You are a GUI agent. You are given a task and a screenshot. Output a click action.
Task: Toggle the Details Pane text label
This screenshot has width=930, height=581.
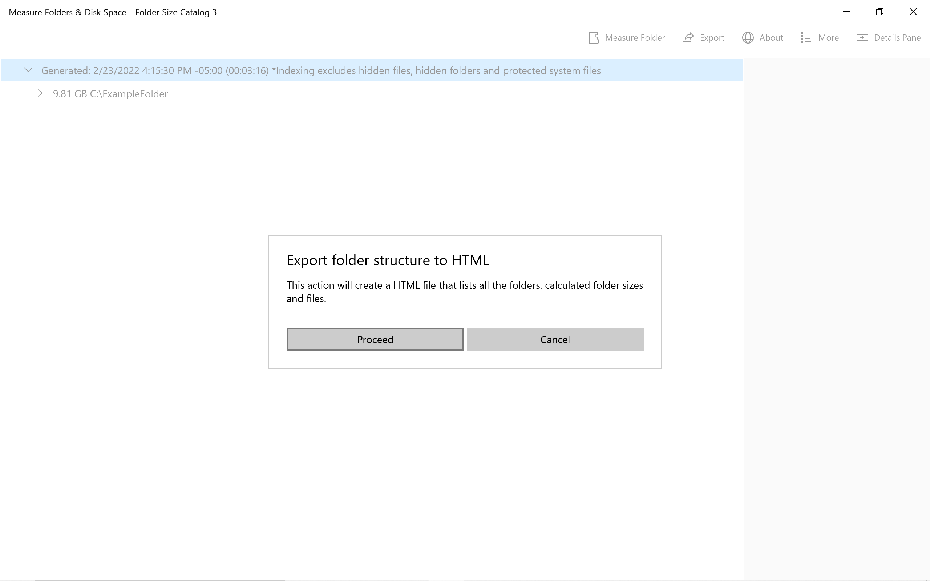click(897, 38)
